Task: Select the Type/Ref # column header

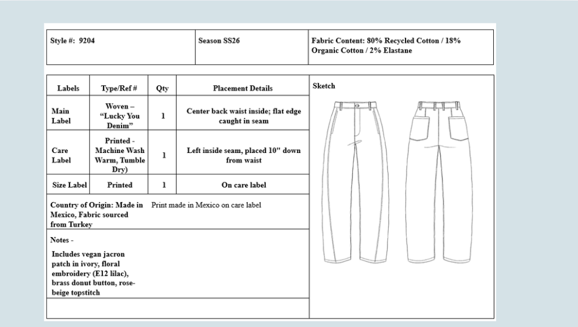Action: click(119, 88)
